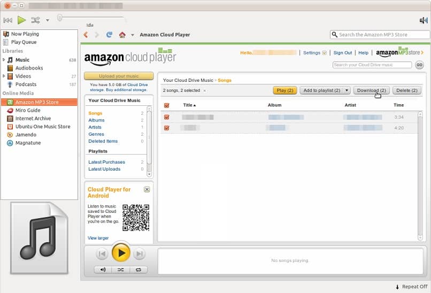Expand the Videos library tree

point(4,76)
